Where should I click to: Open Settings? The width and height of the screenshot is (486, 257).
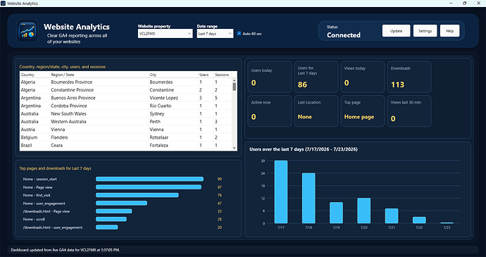[x=425, y=31]
